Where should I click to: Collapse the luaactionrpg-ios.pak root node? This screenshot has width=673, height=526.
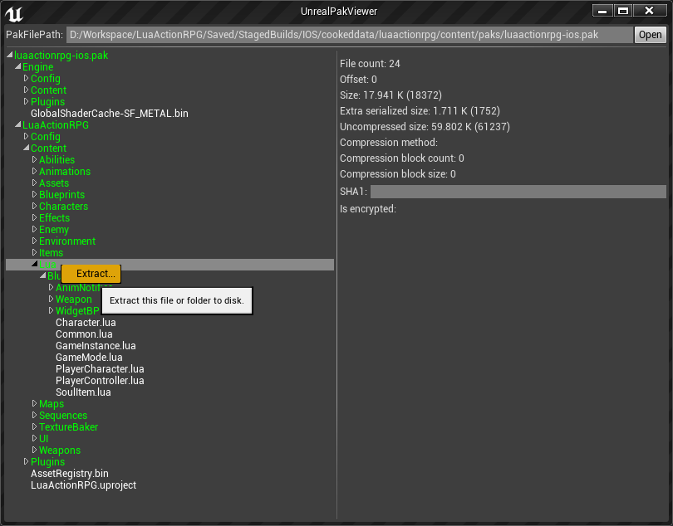[x=9, y=55]
